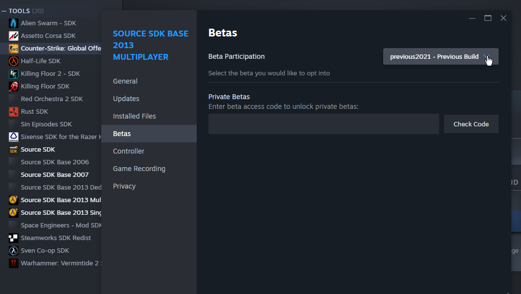This screenshot has height=294, width=521.
Task: Open the General settings tab
Action: [149, 81]
